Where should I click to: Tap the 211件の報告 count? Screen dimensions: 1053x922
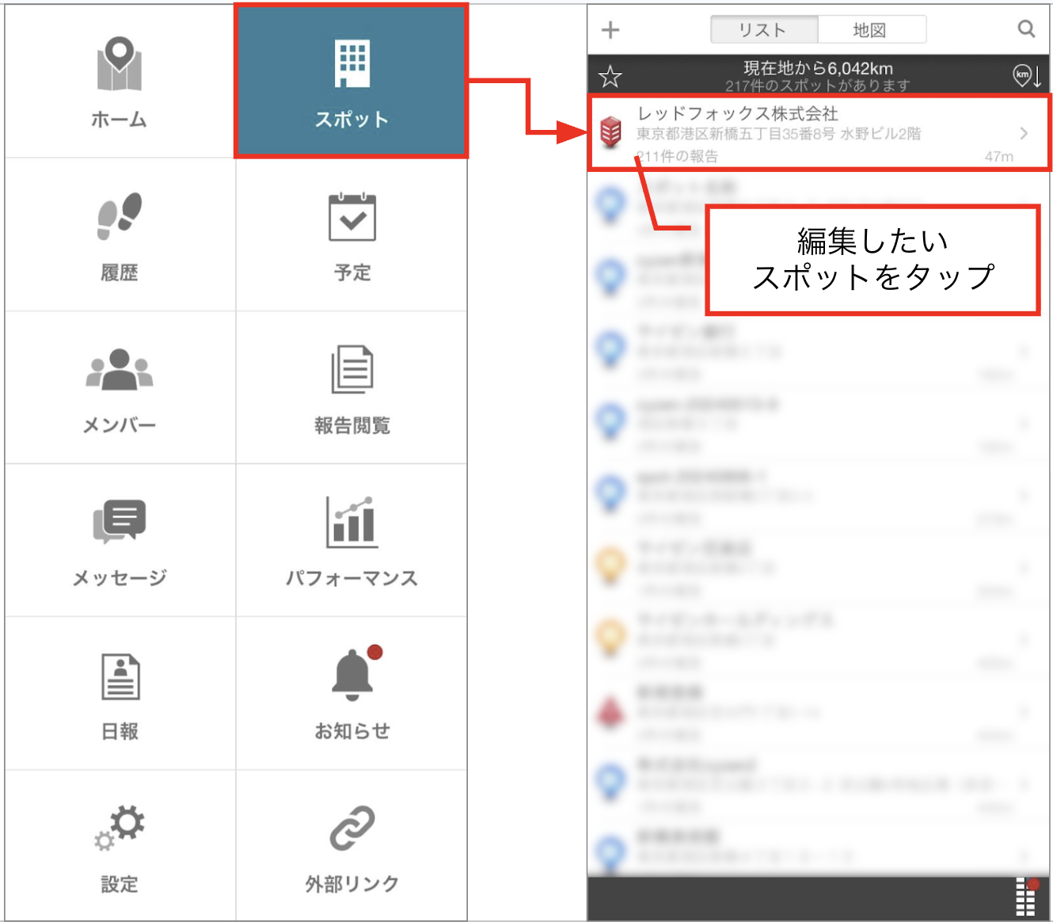679,156
